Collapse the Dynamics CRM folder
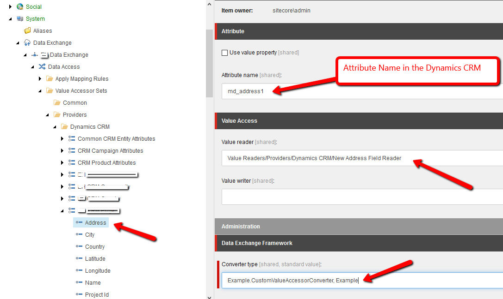Screen dimensions: 503x299 pos(55,127)
